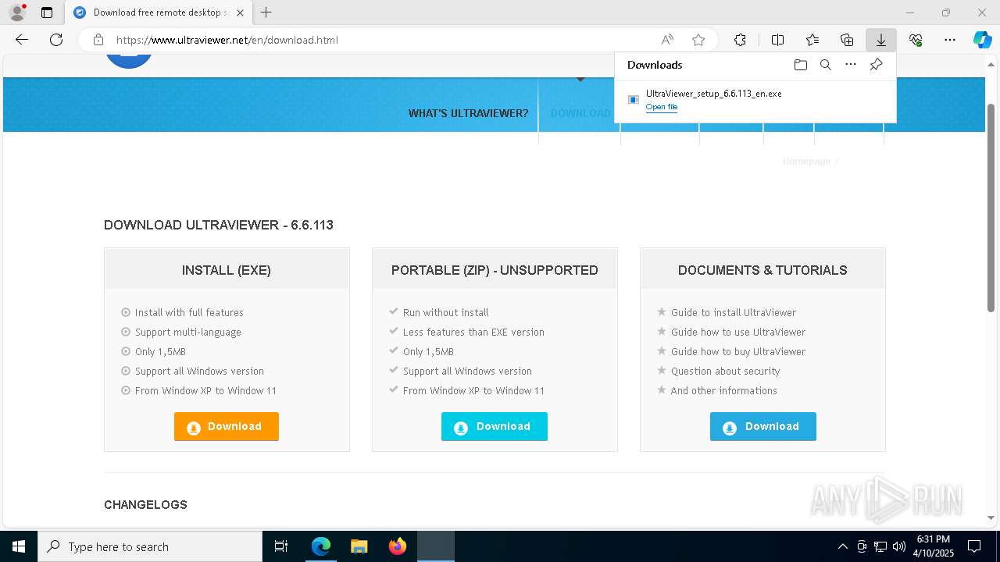Open Edge Settings and more menu
Screen dimensions: 1000x562
point(950,40)
